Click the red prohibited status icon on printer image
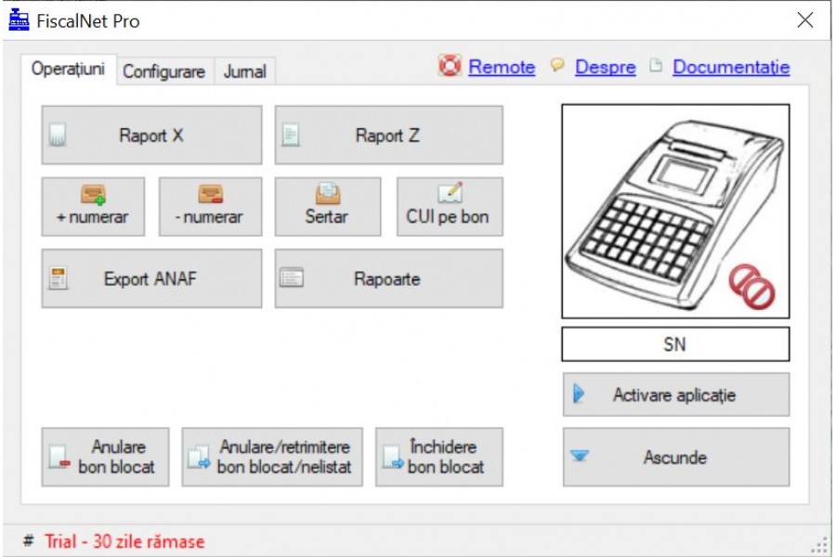 pos(751,286)
